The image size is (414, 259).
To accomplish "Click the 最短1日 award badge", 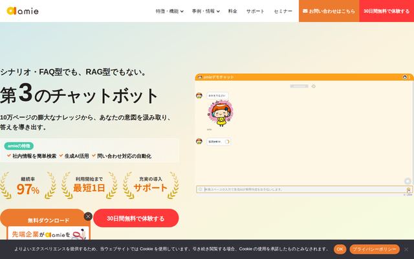I will coord(89,186).
